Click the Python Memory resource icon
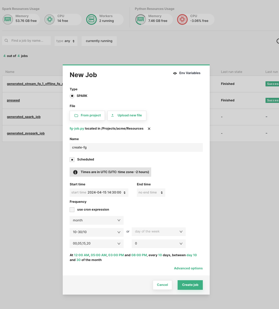The height and width of the screenshot is (309, 279). 140,19
